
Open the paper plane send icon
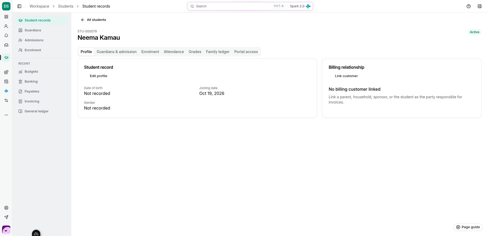[6, 217]
